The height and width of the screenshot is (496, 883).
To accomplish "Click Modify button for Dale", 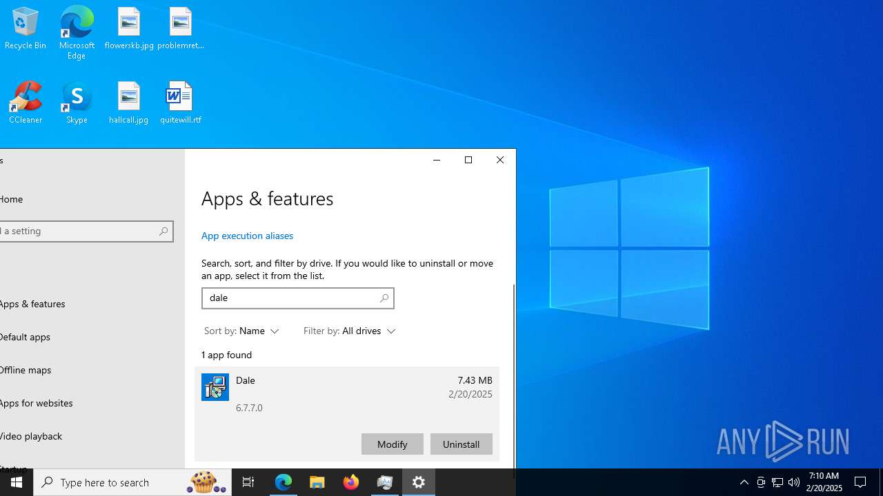I will [x=392, y=444].
